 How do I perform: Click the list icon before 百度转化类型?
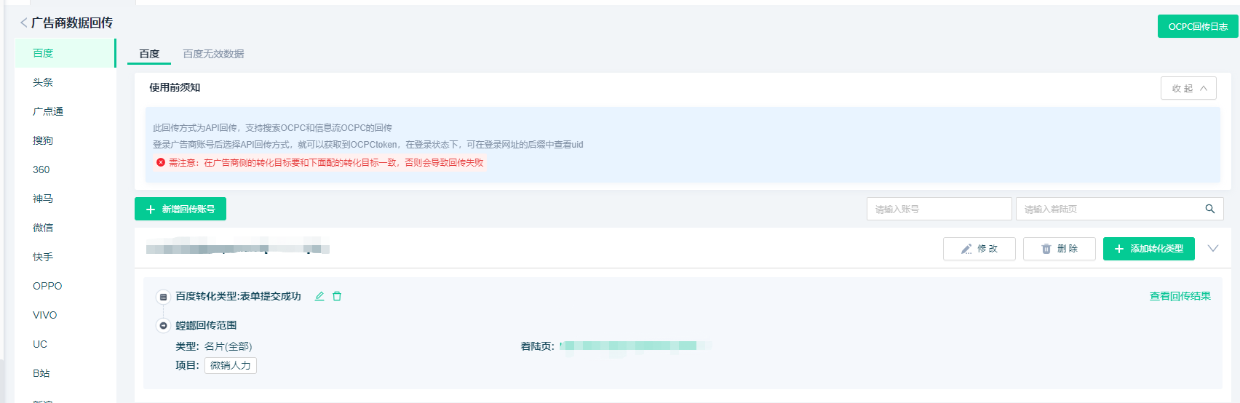[164, 297]
